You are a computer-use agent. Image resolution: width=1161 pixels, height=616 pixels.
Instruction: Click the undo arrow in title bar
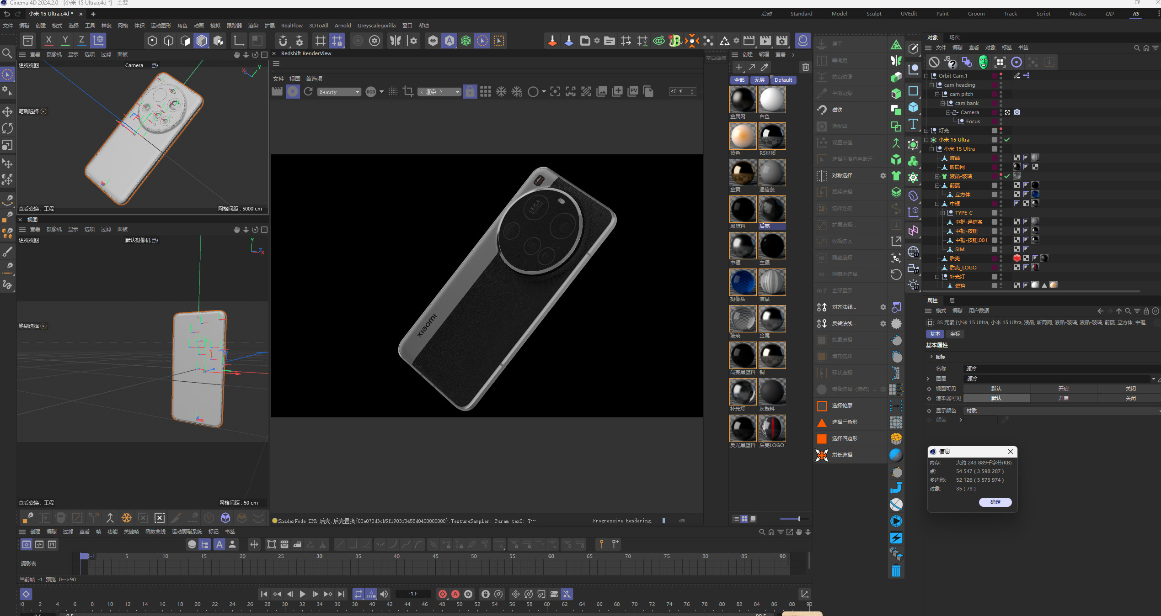[x=7, y=14]
